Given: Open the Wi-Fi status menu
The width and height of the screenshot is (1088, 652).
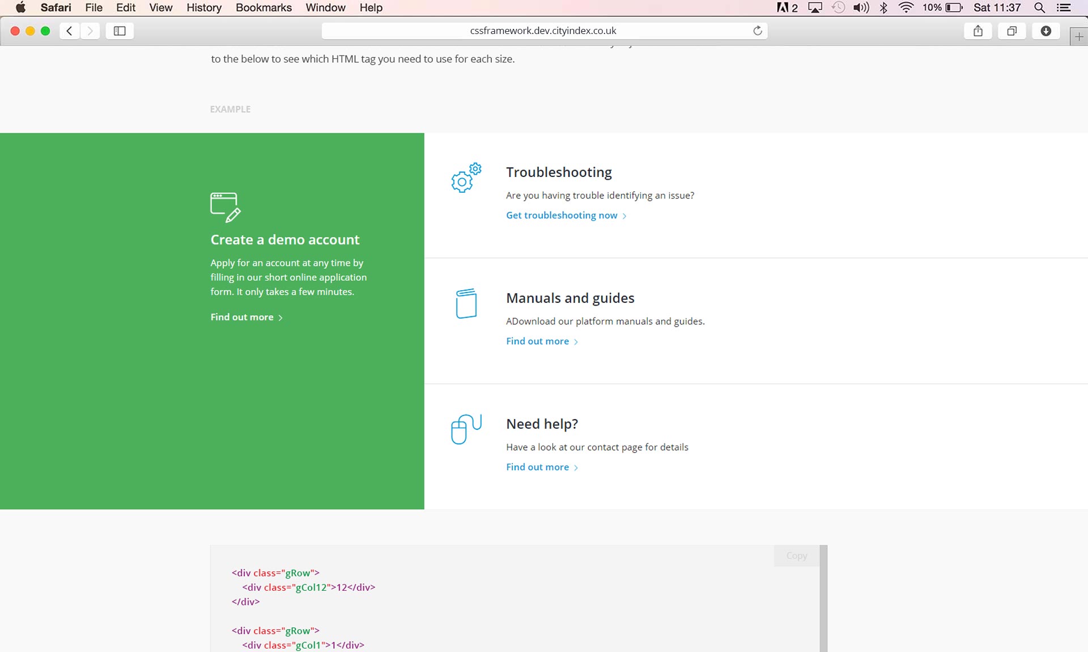Looking at the screenshot, I should 906,7.
